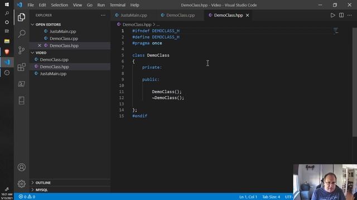Open the Extensions view
This screenshot has height=200, width=357.
click(x=21, y=67)
